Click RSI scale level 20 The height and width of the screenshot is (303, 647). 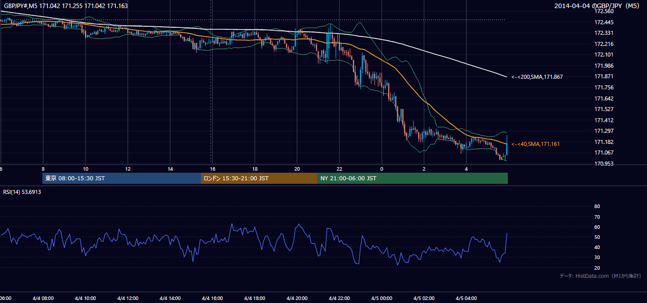point(597,268)
